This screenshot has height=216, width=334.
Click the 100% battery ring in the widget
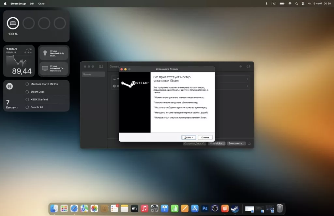(x=13, y=23)
